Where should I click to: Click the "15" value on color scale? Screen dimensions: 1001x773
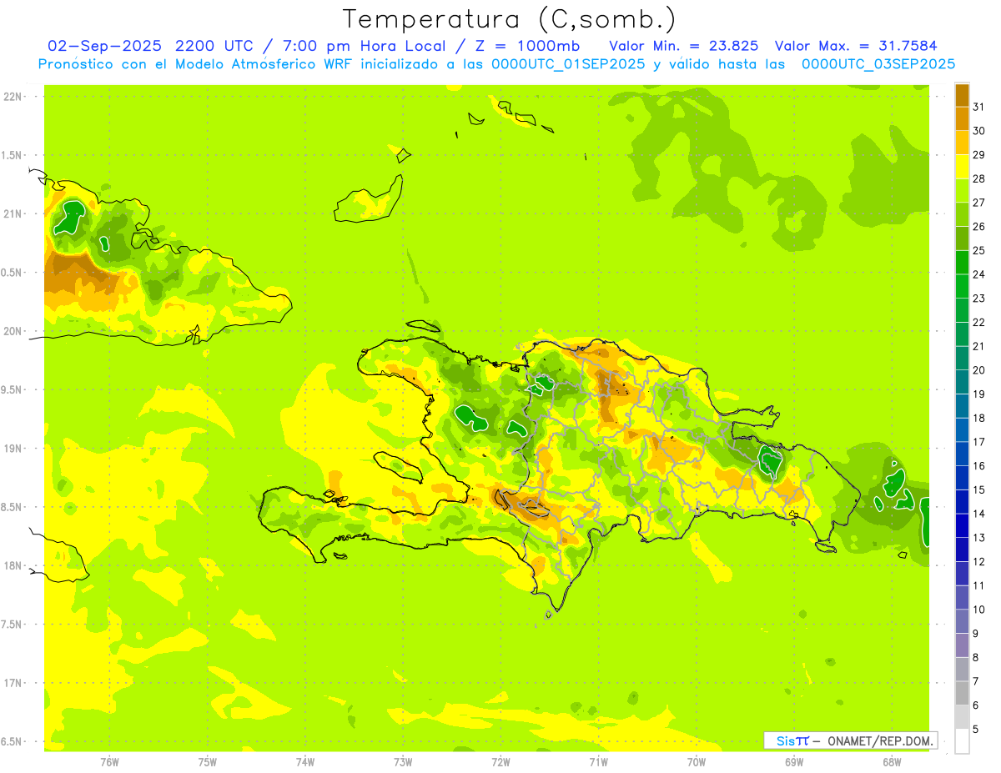[x=979, y=489]
